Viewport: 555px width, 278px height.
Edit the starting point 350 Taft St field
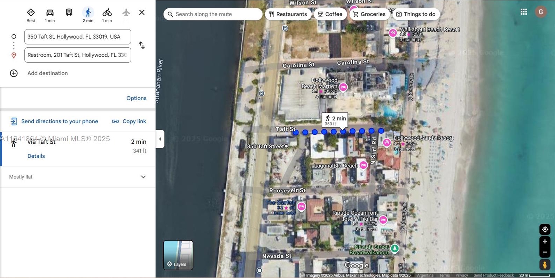pyautogui.click(x=78, y=37)
